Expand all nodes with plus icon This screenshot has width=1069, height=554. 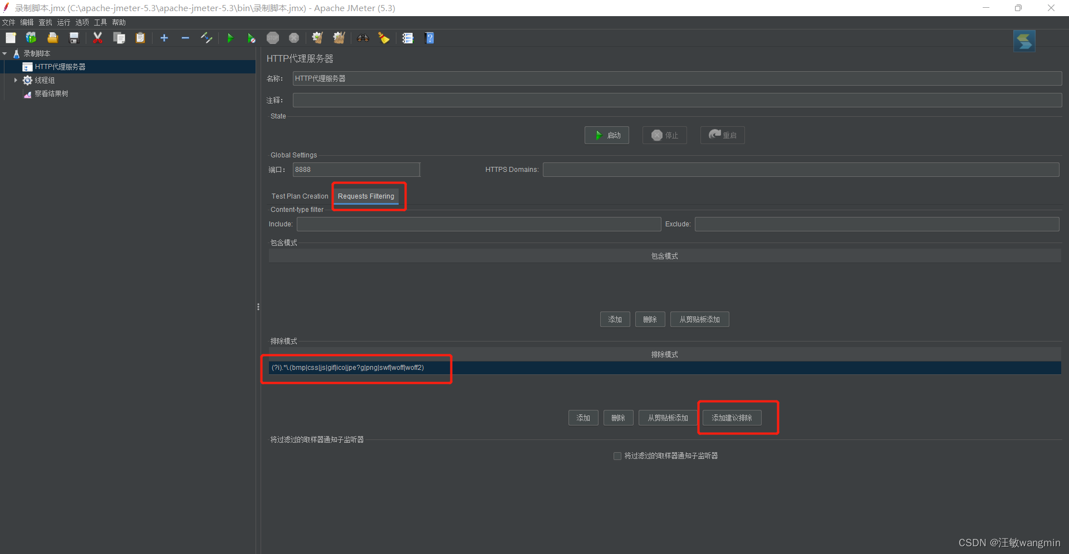point(164,38)
